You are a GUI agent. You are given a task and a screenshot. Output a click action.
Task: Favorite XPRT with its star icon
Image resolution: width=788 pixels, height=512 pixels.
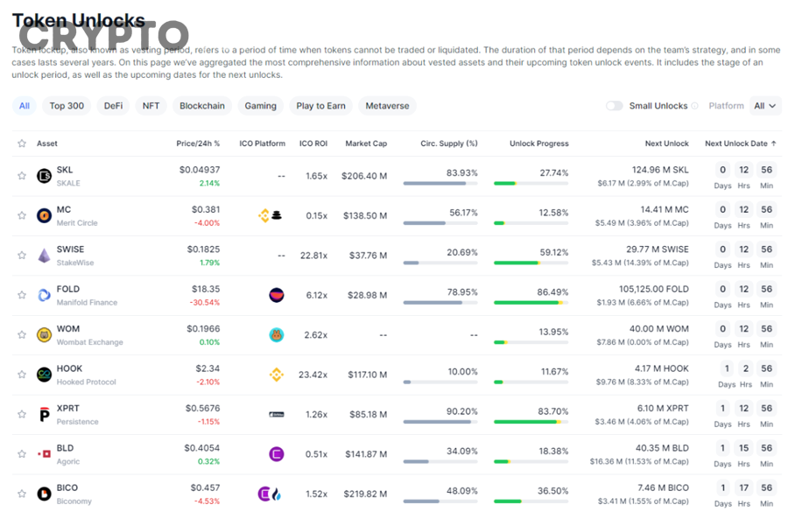[x=22, y=414]
